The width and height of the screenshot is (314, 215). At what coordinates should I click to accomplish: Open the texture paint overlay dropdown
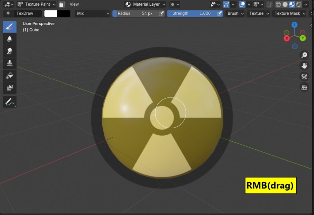[x=258, y=4]
